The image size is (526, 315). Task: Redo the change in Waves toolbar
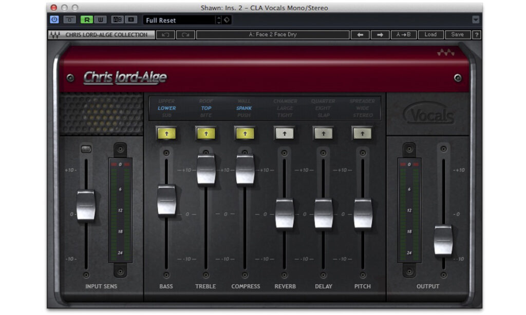(x=185, y=34)
